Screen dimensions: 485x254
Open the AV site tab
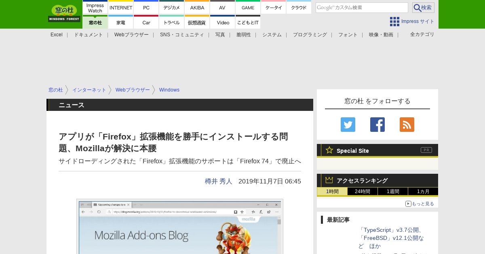223,7
